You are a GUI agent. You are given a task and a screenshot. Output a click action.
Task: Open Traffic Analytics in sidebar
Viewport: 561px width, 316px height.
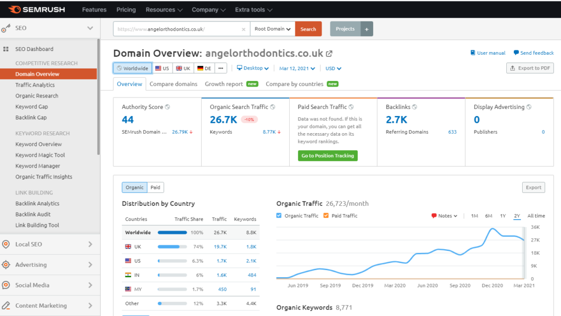tap(35, 85)
